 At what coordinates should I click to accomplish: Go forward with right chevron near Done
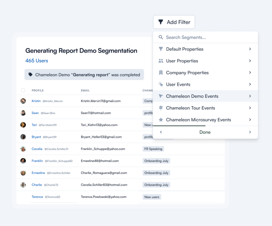pos(250,132)
